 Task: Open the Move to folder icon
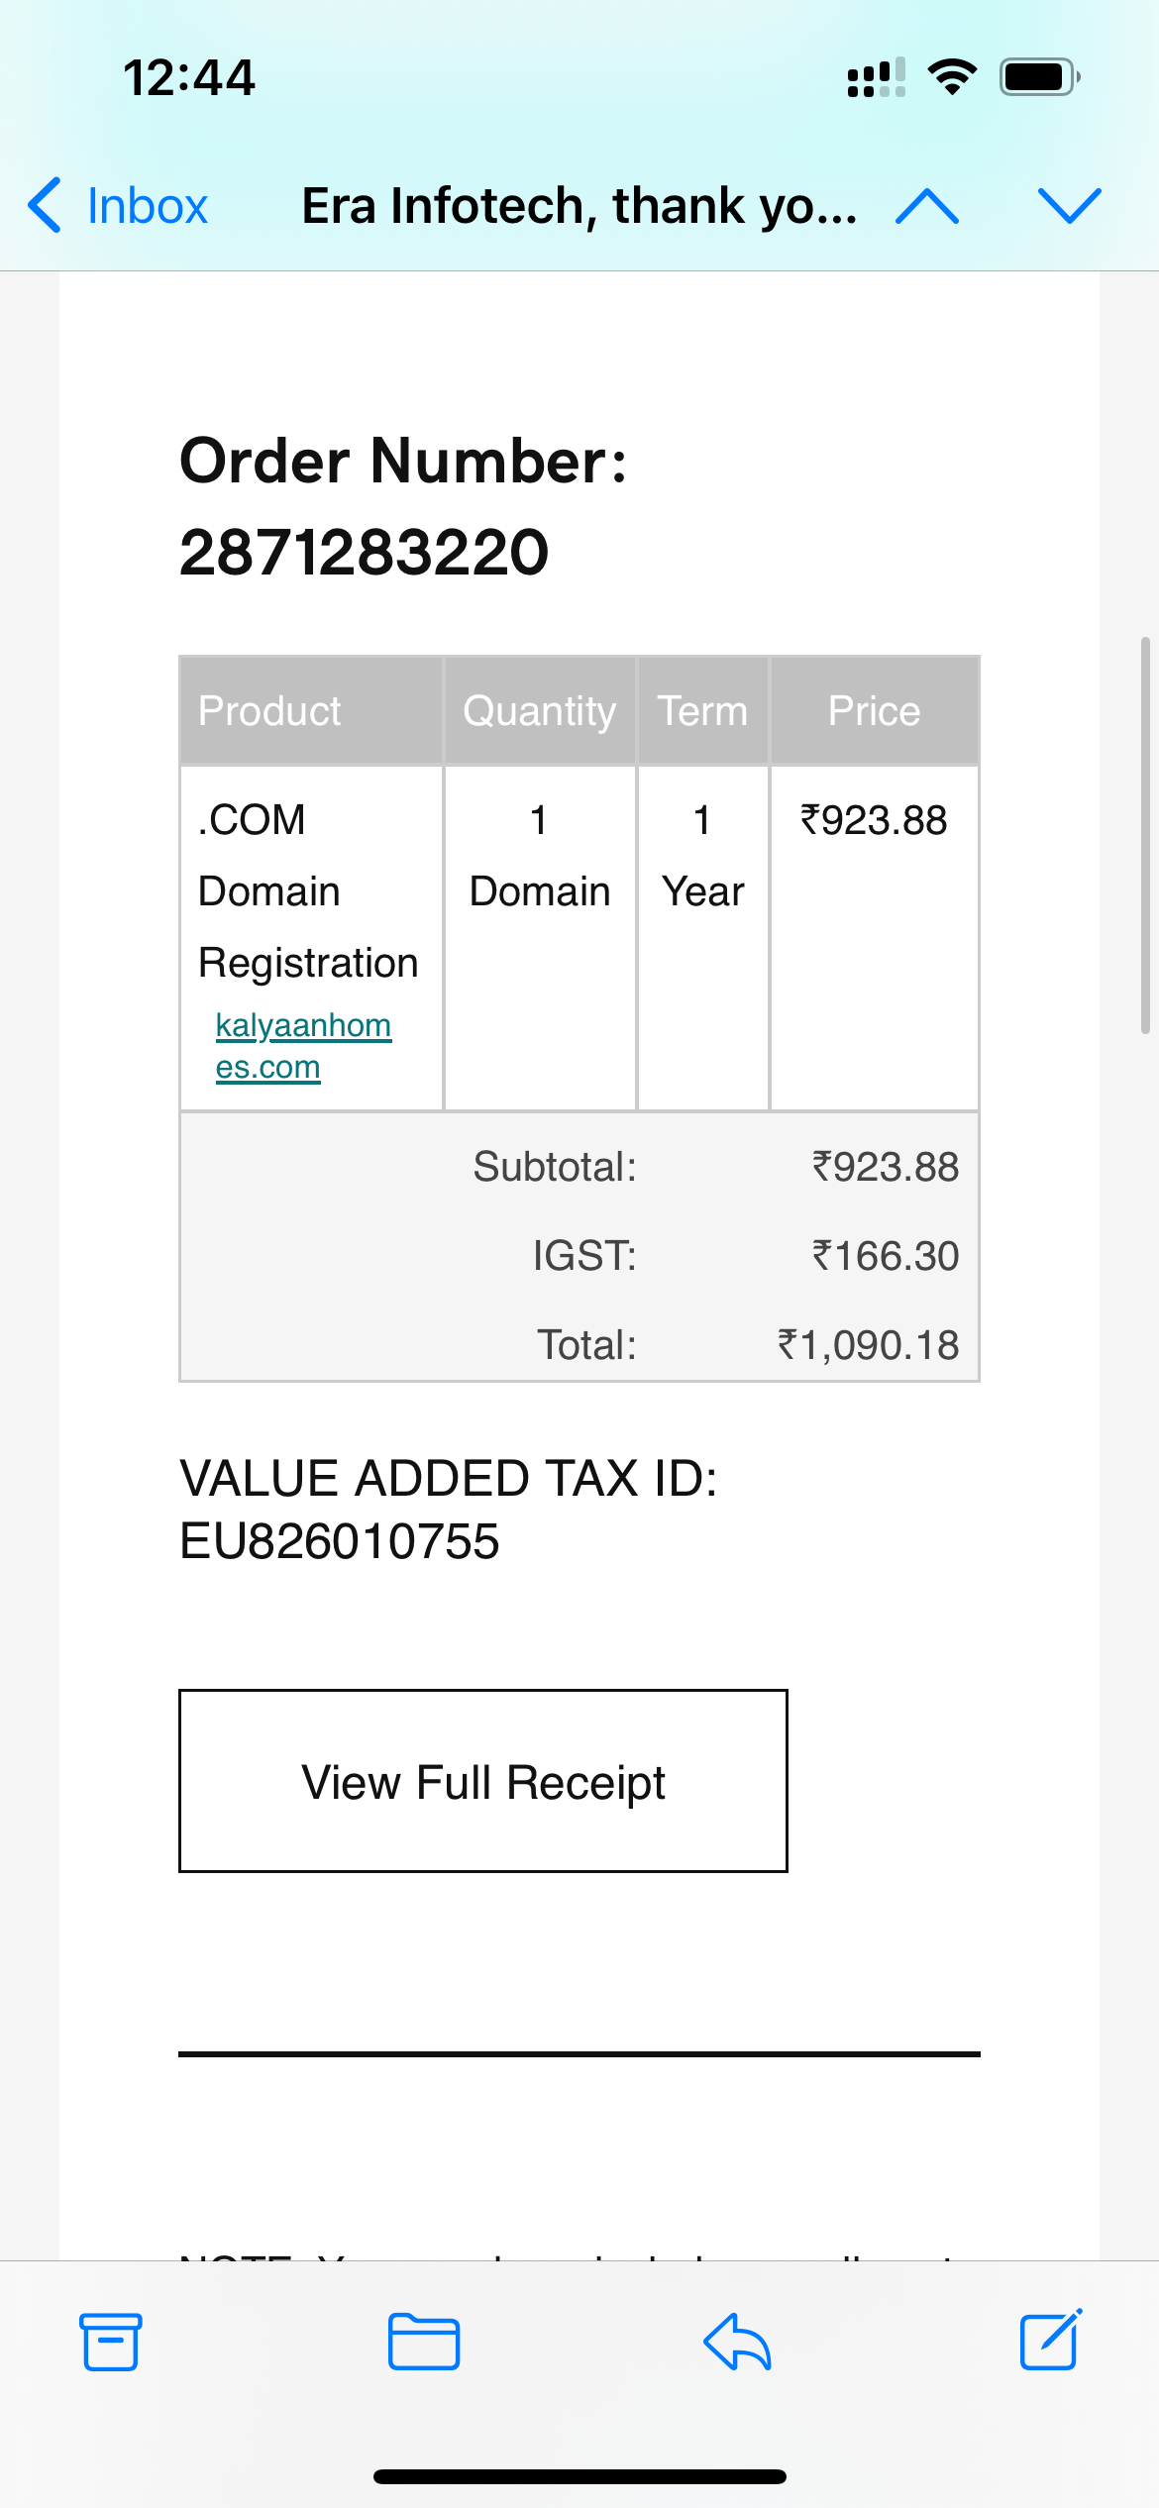click(x=423, y=2342)
